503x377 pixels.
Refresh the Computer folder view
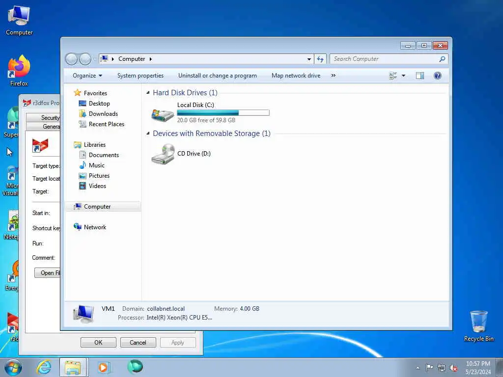coord(320,59)
